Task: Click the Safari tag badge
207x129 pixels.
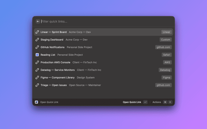Action: [x=167, y=55]
